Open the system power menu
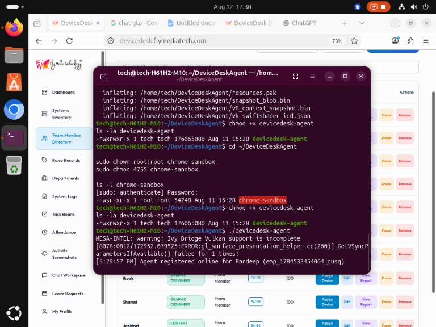This screenshot has width=436, height=327. [x=425, y=7]
